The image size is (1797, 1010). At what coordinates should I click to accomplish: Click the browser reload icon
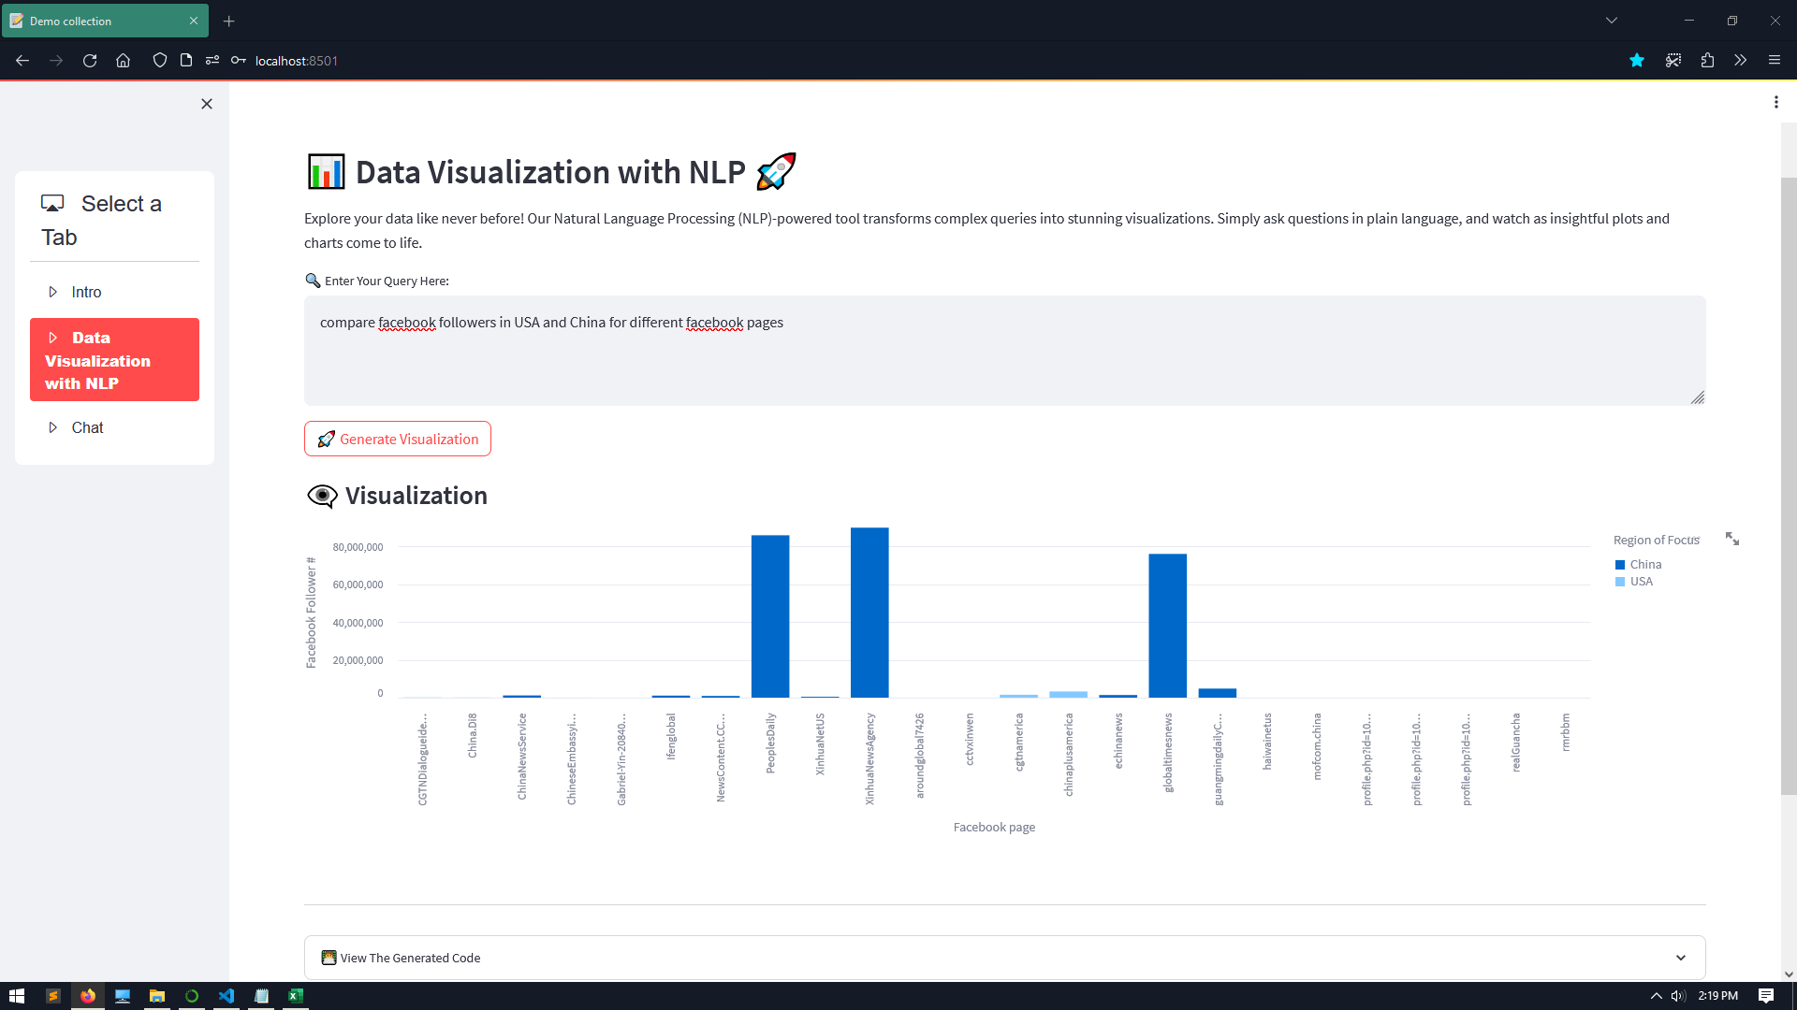[90, 61]
